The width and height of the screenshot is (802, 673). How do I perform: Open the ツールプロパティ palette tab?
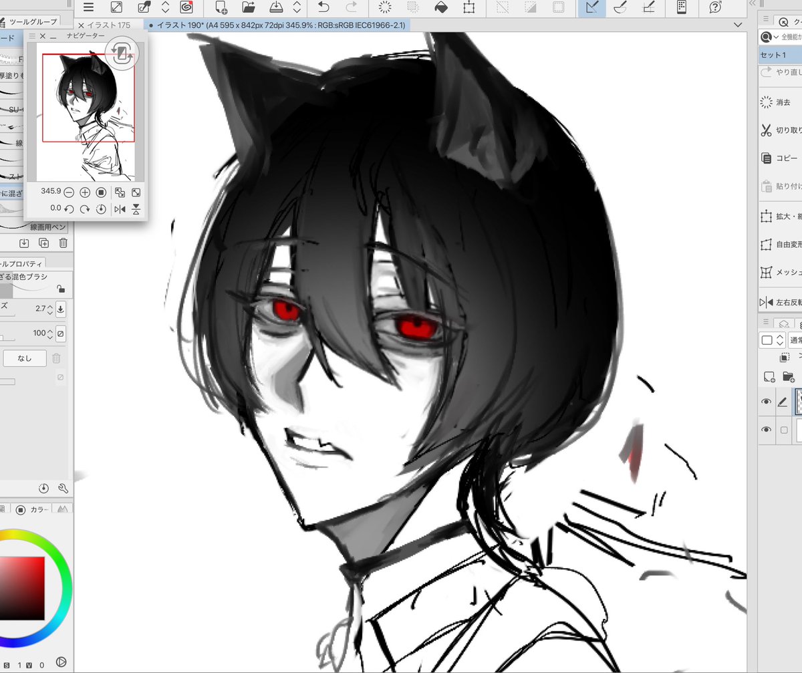click(22, 263)
